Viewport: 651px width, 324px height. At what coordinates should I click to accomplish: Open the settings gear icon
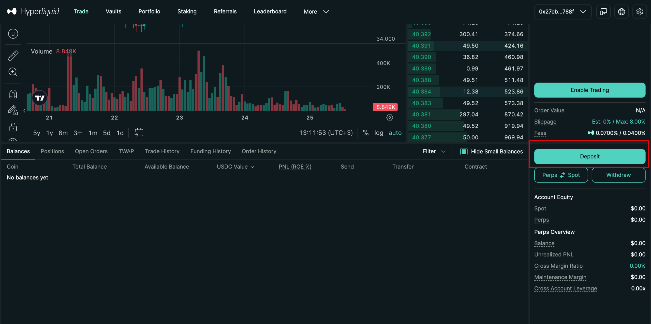(x=640, y=12)
